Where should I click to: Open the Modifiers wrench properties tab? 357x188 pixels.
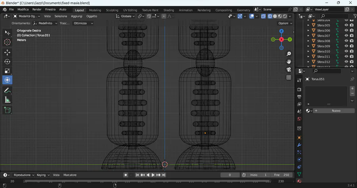coord(299,145)
